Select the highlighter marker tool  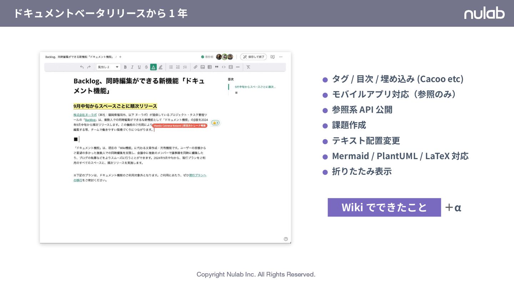tap(161, 67)
